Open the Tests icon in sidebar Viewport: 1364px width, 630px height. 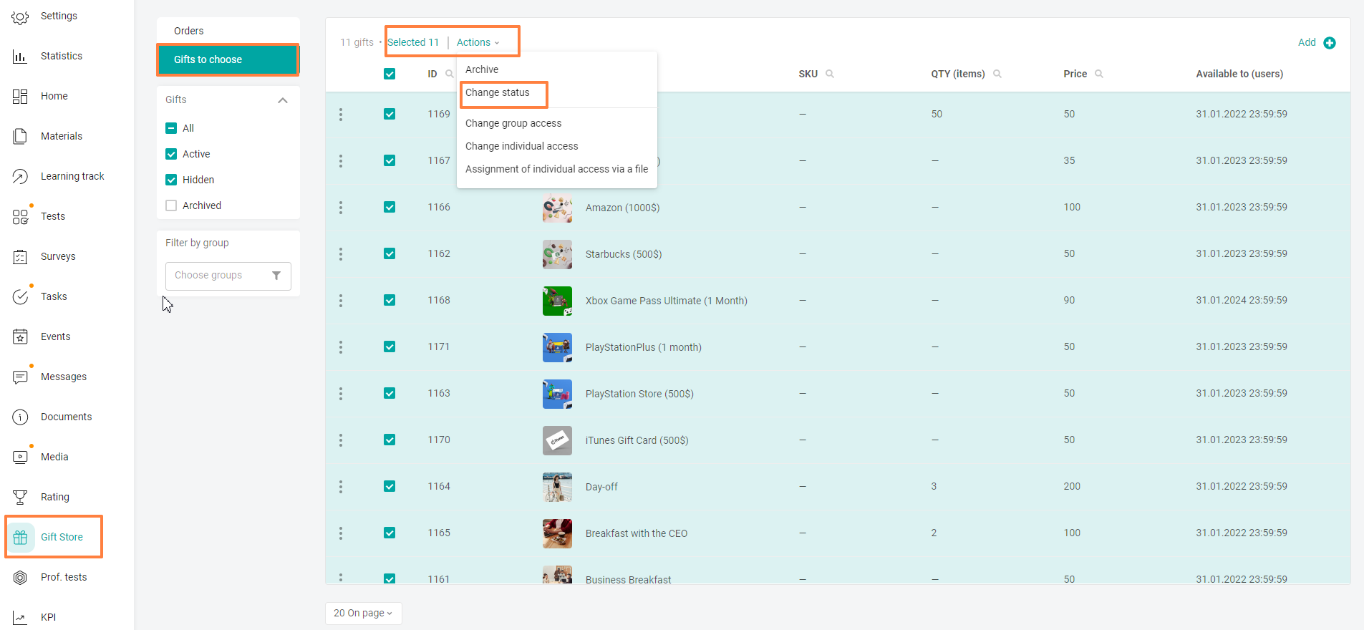[20, 217]
